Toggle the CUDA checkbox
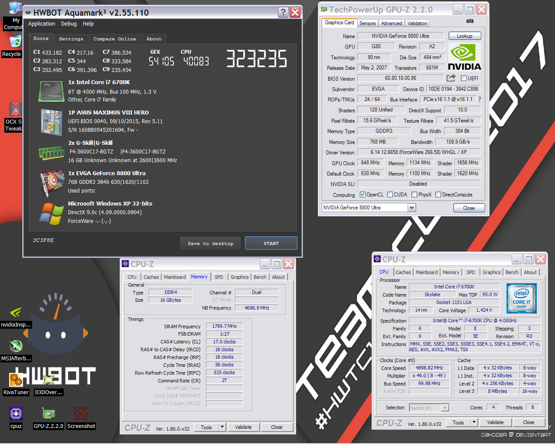 (390, 195)
